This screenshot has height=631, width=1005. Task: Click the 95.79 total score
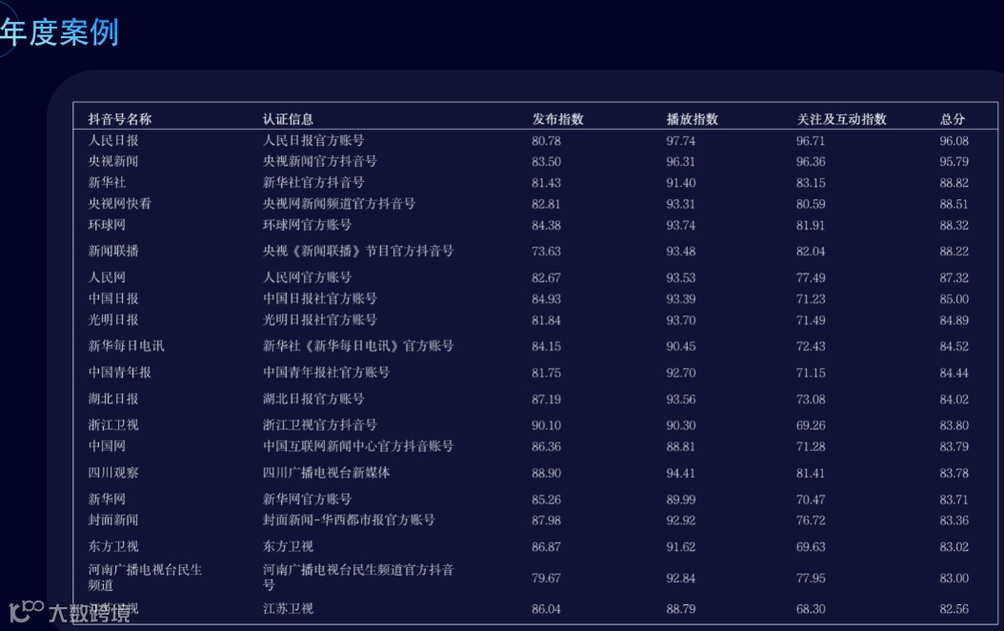click(955, 162)
